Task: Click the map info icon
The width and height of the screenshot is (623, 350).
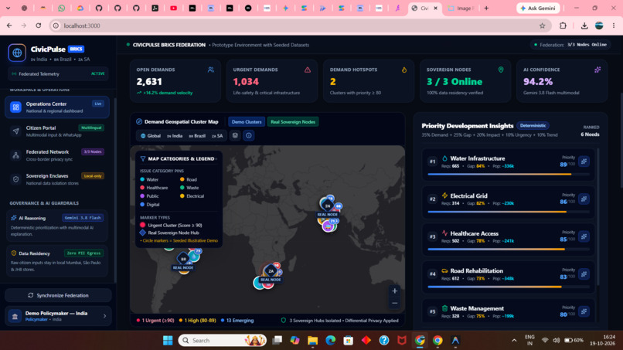Action: pyautogui.click(x=249, y=135)
